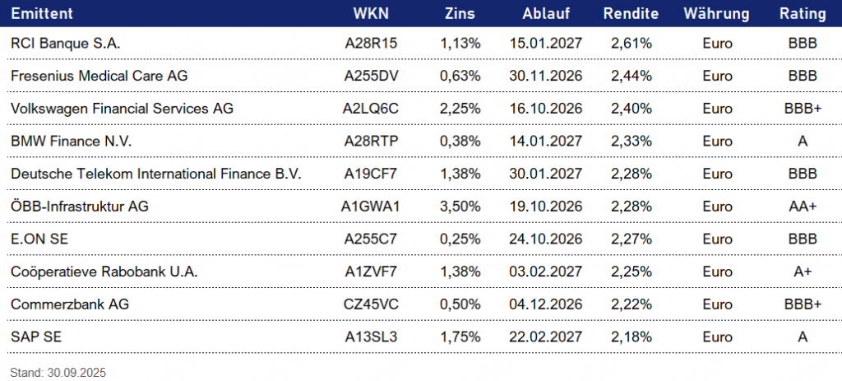The height and width of the screenshot is (381, 842).
Task: Select the Zins column header
Action: pyautogui.click(x=460, y=14)
